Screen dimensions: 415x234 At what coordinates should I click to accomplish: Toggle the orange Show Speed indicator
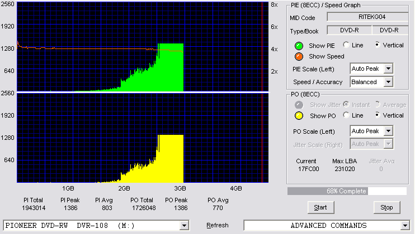pos(299,56)
